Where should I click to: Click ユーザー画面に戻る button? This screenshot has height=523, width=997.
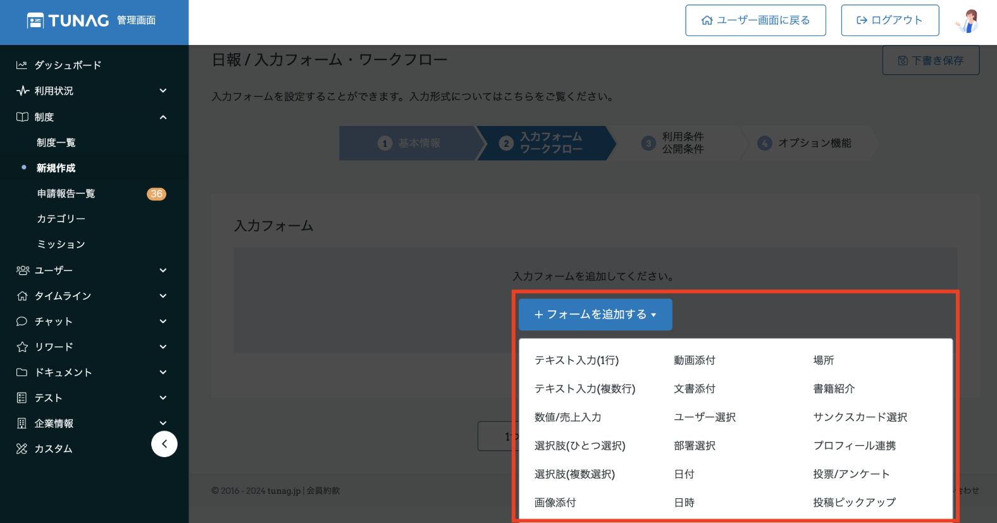(x=755, y=20)
